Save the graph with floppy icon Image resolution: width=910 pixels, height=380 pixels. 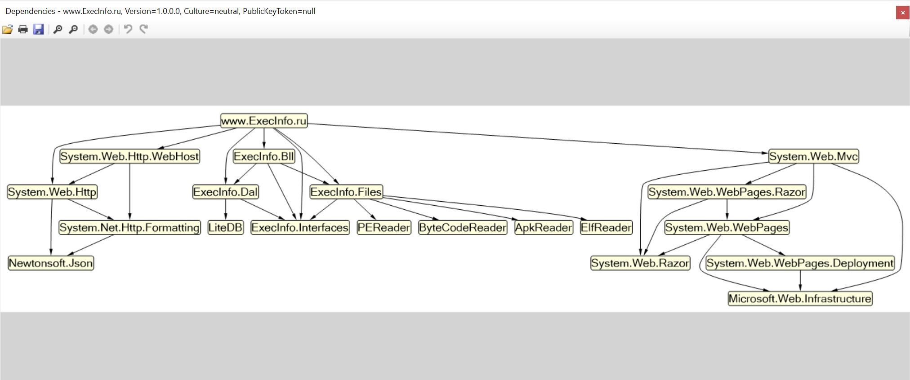tap(39, 30)
